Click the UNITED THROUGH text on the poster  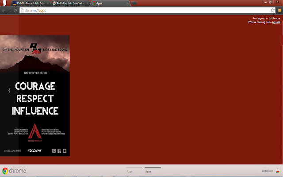pos(35,73)
